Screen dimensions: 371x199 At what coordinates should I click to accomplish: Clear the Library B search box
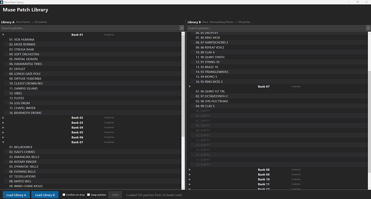coord(368,28)
